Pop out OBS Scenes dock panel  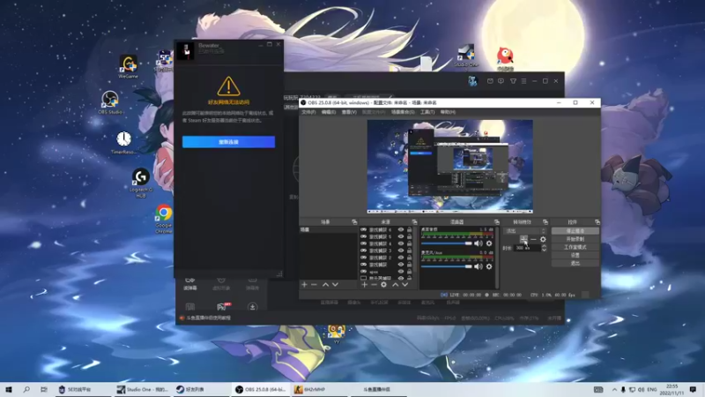pos(354,222)
